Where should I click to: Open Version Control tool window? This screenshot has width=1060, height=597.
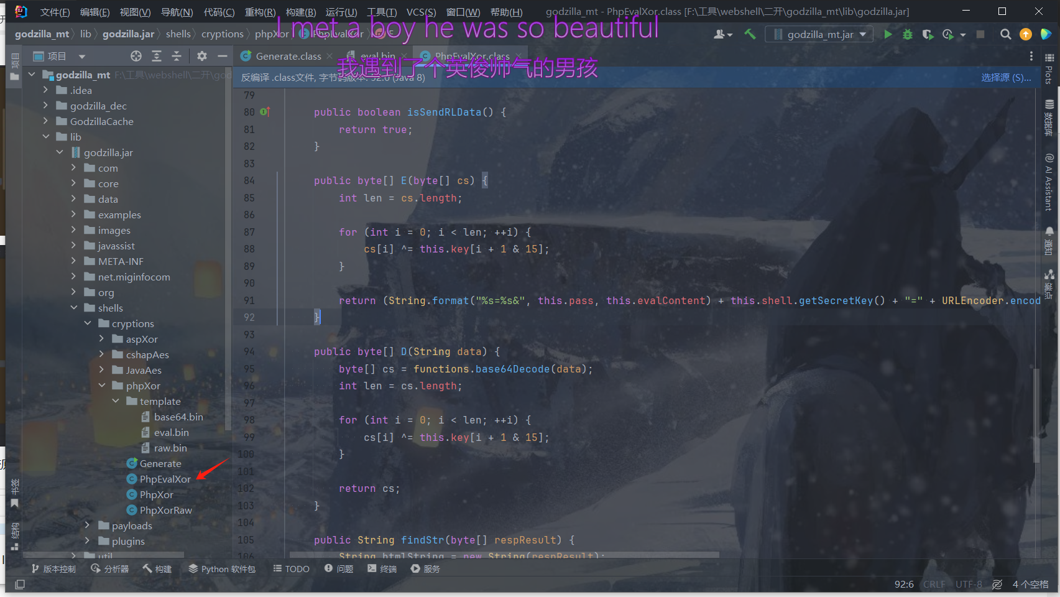(53, 569)
